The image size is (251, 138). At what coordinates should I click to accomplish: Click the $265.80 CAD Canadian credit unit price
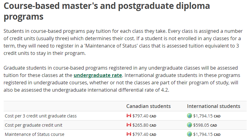(144, 125)
